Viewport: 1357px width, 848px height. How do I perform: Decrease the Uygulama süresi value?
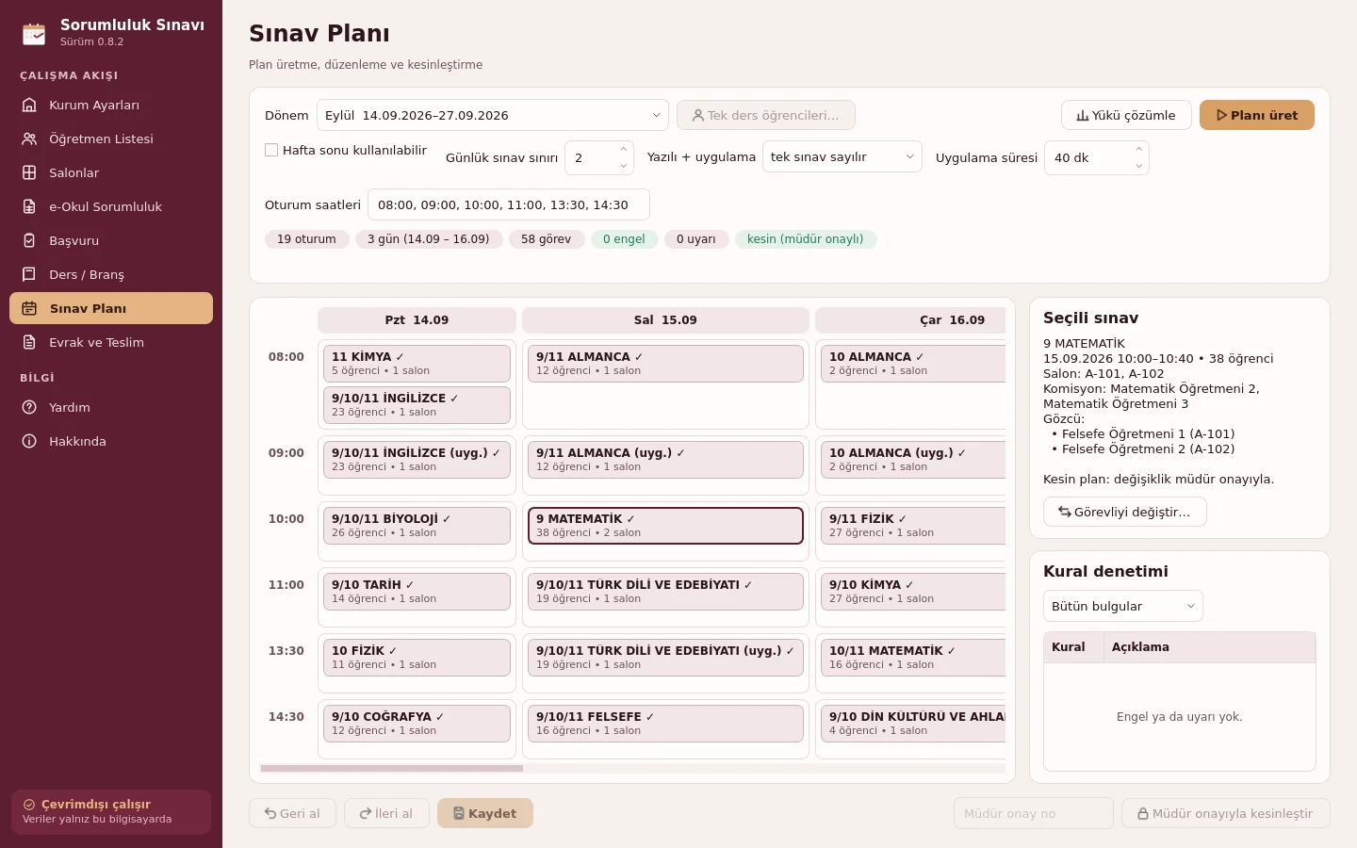[1138, 166]
